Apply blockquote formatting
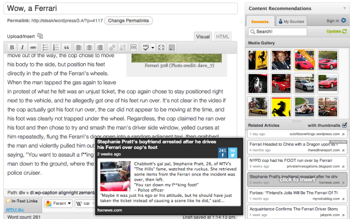The height and width of the screenshot is (219, 350). 66,48
